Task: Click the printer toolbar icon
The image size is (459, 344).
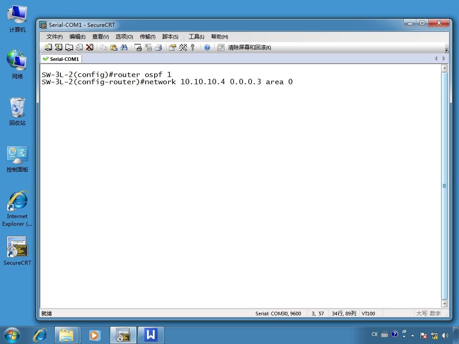Action: coord(158,47)
